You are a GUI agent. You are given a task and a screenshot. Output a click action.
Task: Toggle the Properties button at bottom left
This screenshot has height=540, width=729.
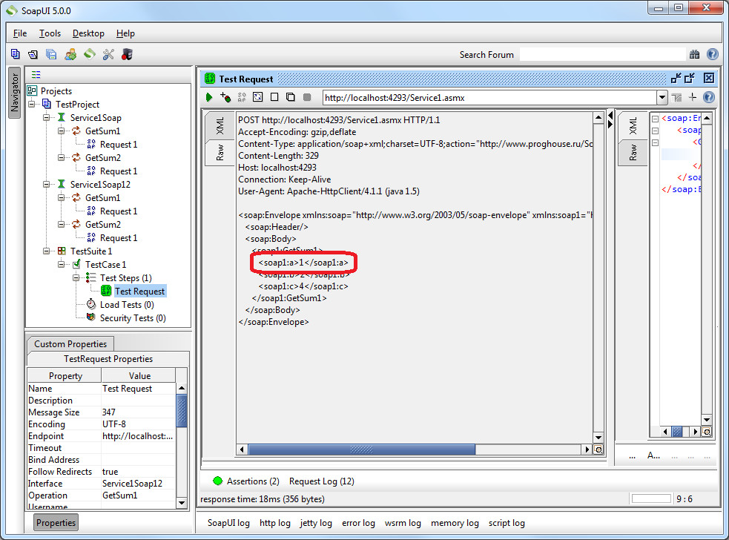(56, 523)
